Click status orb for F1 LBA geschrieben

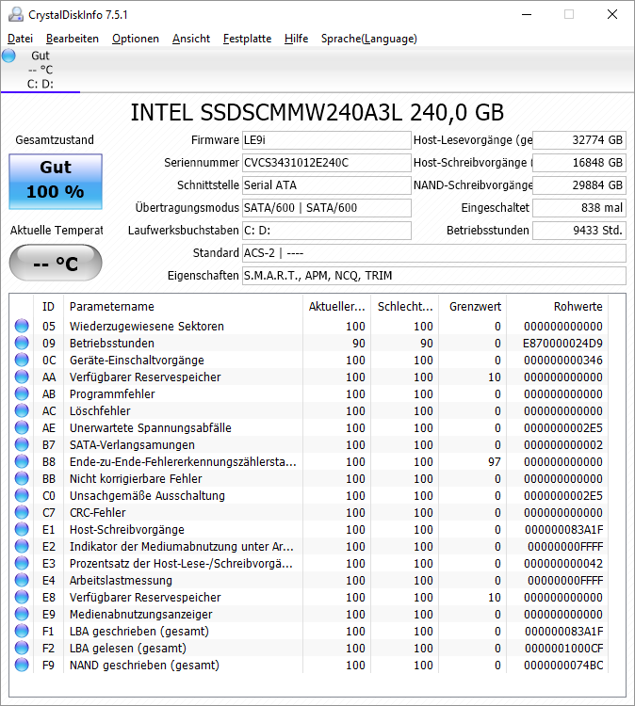pyautogui.click(x=22, y=631)
